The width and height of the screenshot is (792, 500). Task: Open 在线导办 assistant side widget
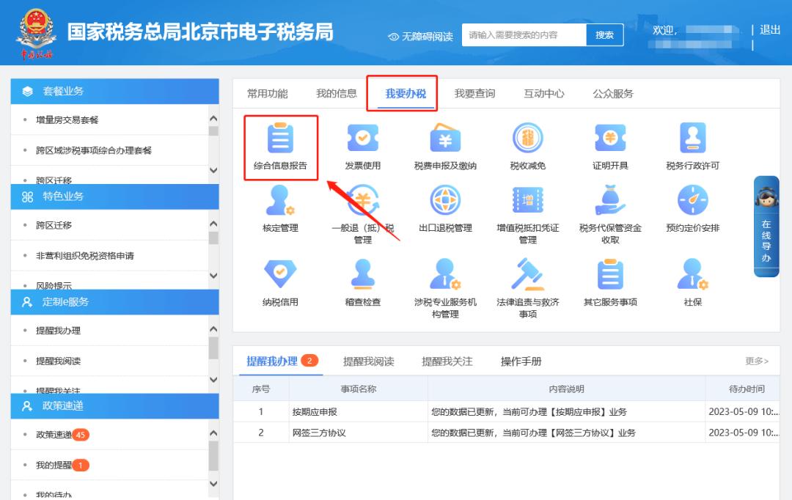click(766, 227)
